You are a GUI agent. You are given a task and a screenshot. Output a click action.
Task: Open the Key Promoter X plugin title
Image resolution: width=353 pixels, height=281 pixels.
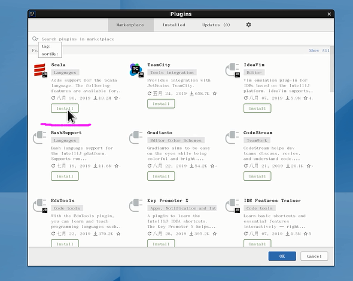(168, 200)
